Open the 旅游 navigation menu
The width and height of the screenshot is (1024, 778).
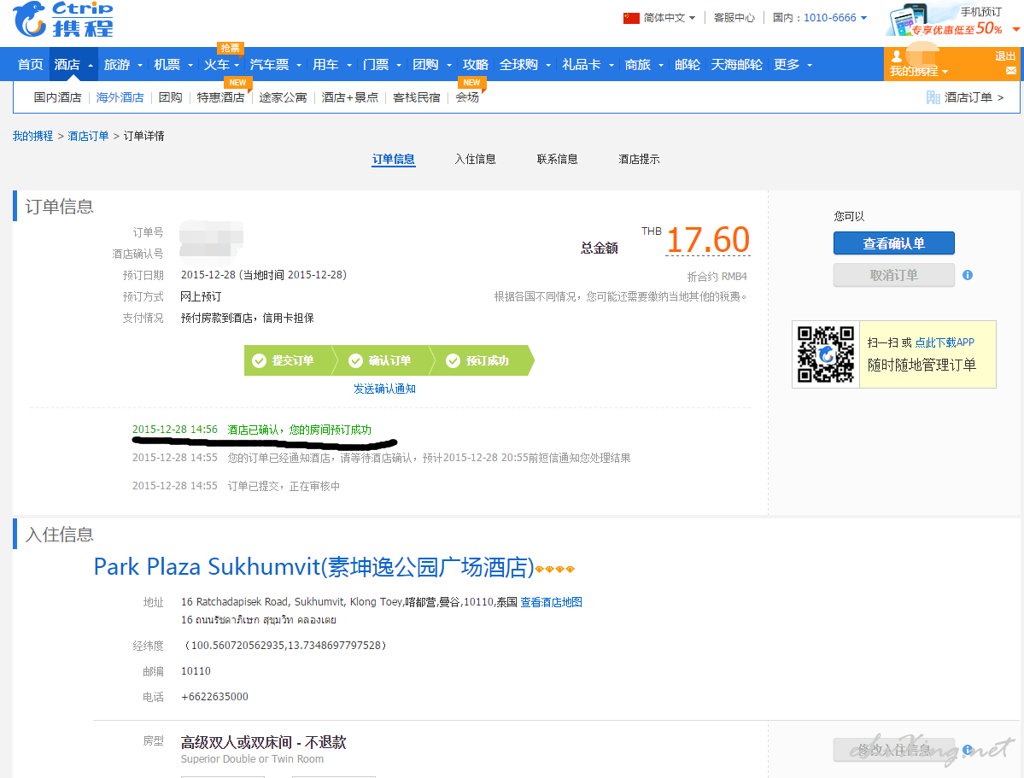pyautogui.click(x=122, y=65)
